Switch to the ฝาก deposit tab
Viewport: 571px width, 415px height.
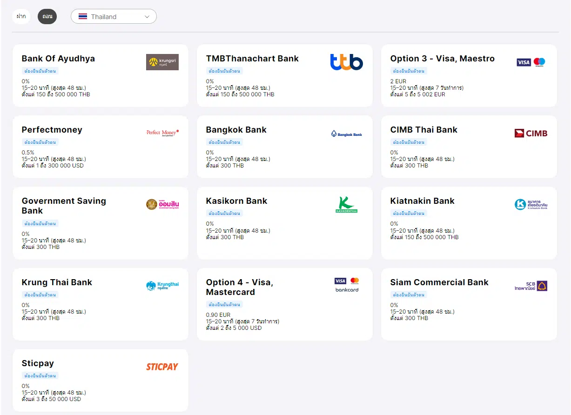(21, 16)
